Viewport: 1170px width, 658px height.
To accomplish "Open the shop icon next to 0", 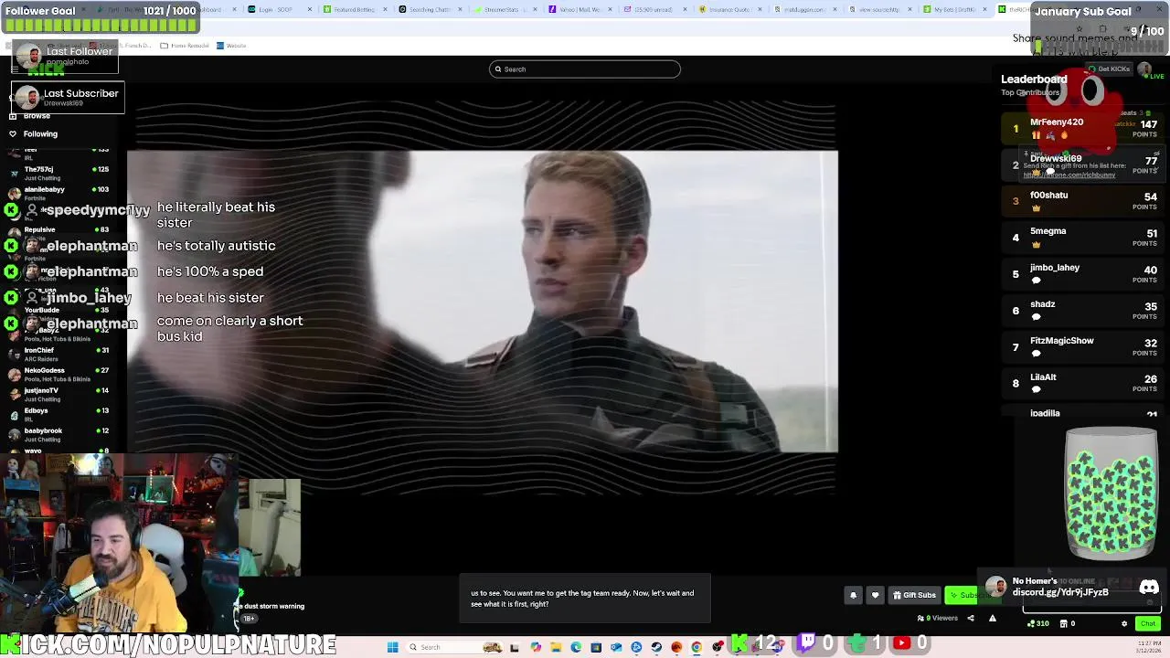I will (x=1063, y=623).
